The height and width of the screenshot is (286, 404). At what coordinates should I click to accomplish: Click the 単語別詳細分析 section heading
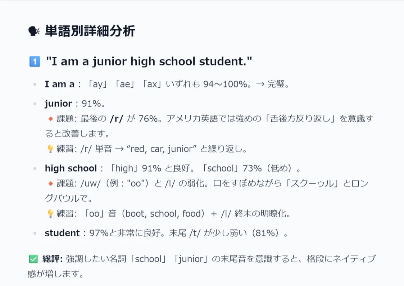click(90, 31)
